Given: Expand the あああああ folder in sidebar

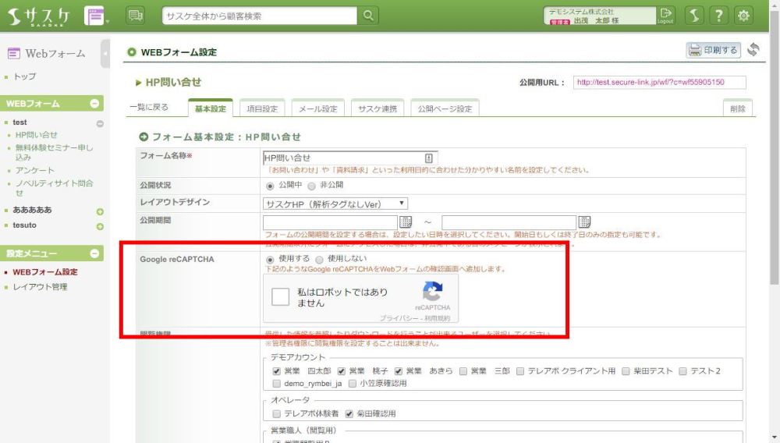Looking at the screenshot, I should 100,211.
